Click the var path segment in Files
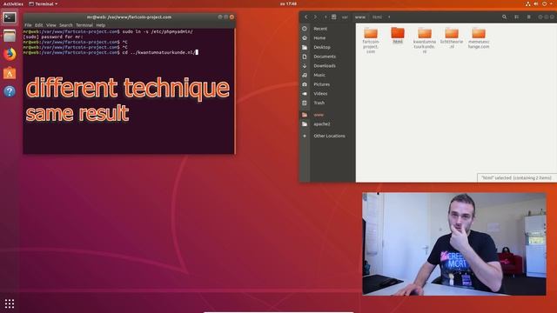557x313 pixels. [345, 17]
